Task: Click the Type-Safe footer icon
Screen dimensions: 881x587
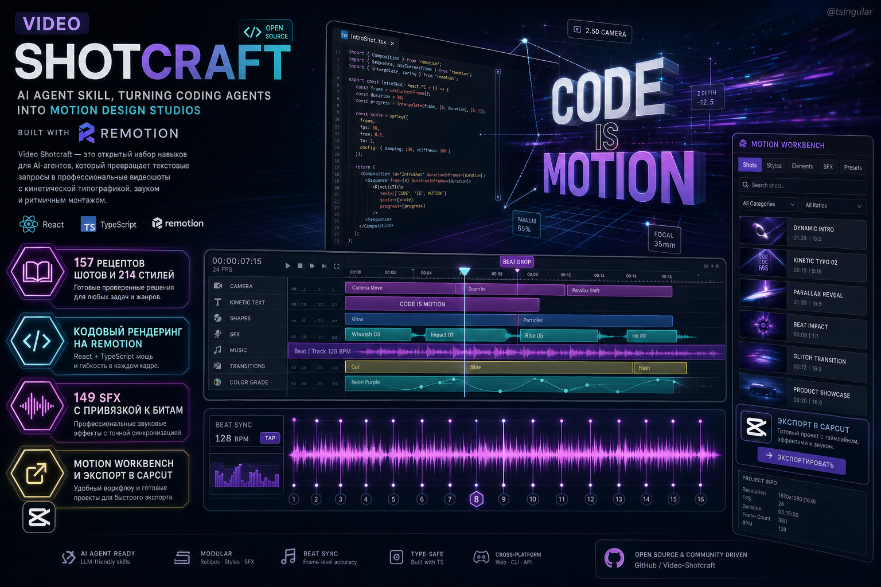Action: pos(396,557)
